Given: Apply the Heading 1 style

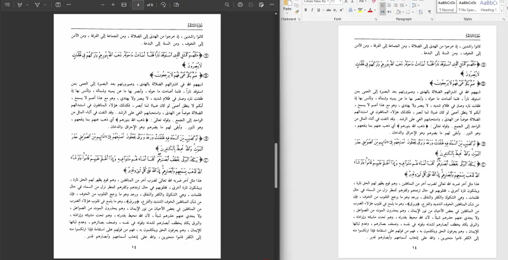Looking at the screenshot, I should [488, 7].
